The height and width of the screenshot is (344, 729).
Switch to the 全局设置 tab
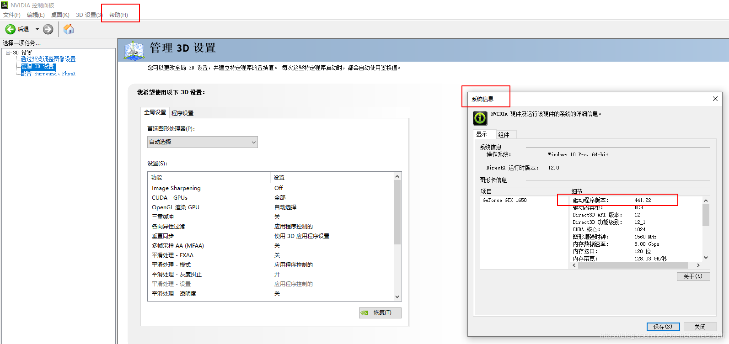tap(155, 112)
